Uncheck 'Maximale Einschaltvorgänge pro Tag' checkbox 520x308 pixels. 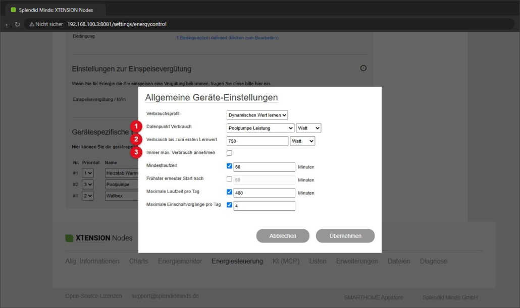click(229, 205)
